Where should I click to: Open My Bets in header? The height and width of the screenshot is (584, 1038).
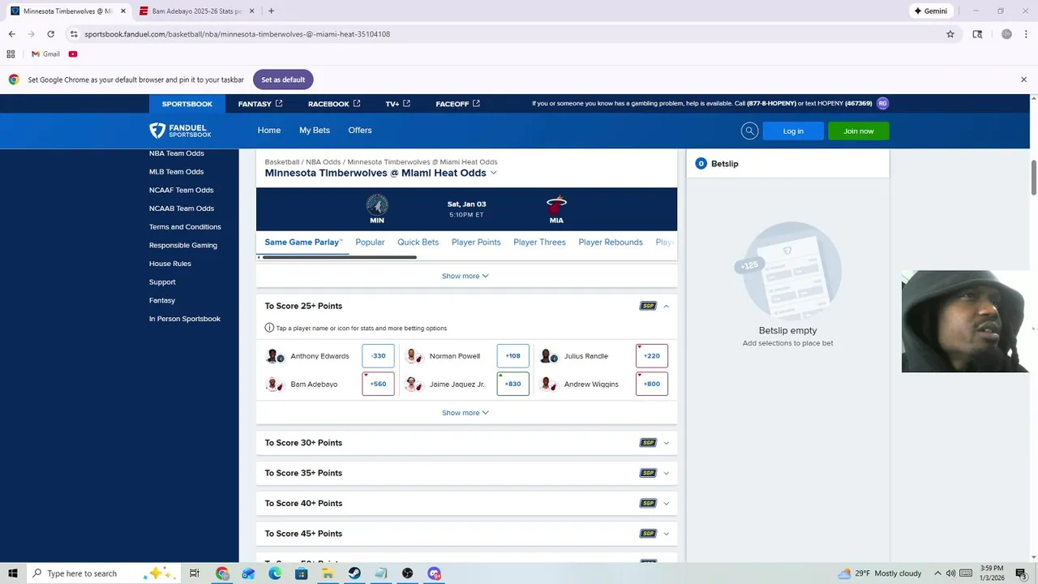(315, 131)
